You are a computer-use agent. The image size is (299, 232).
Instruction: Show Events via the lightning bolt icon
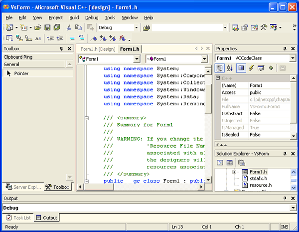click(x=251, y=68)
